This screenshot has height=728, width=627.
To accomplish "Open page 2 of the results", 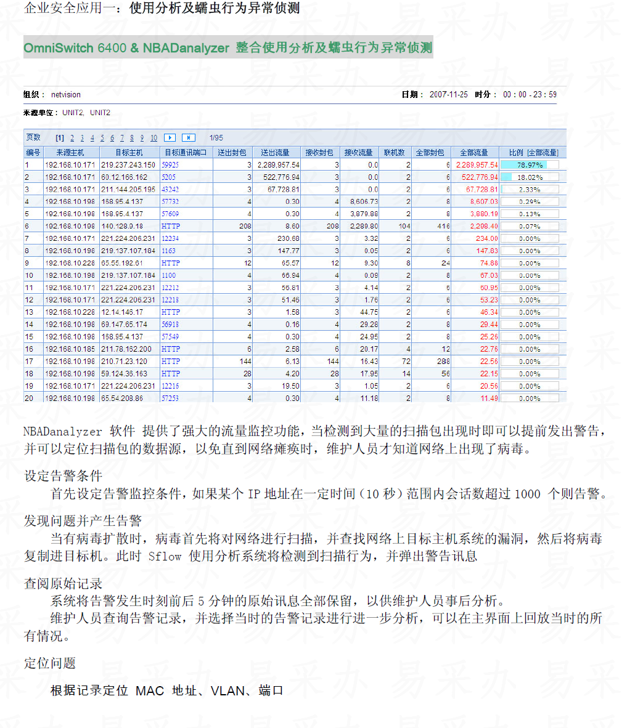I will (x=72, y=138).
